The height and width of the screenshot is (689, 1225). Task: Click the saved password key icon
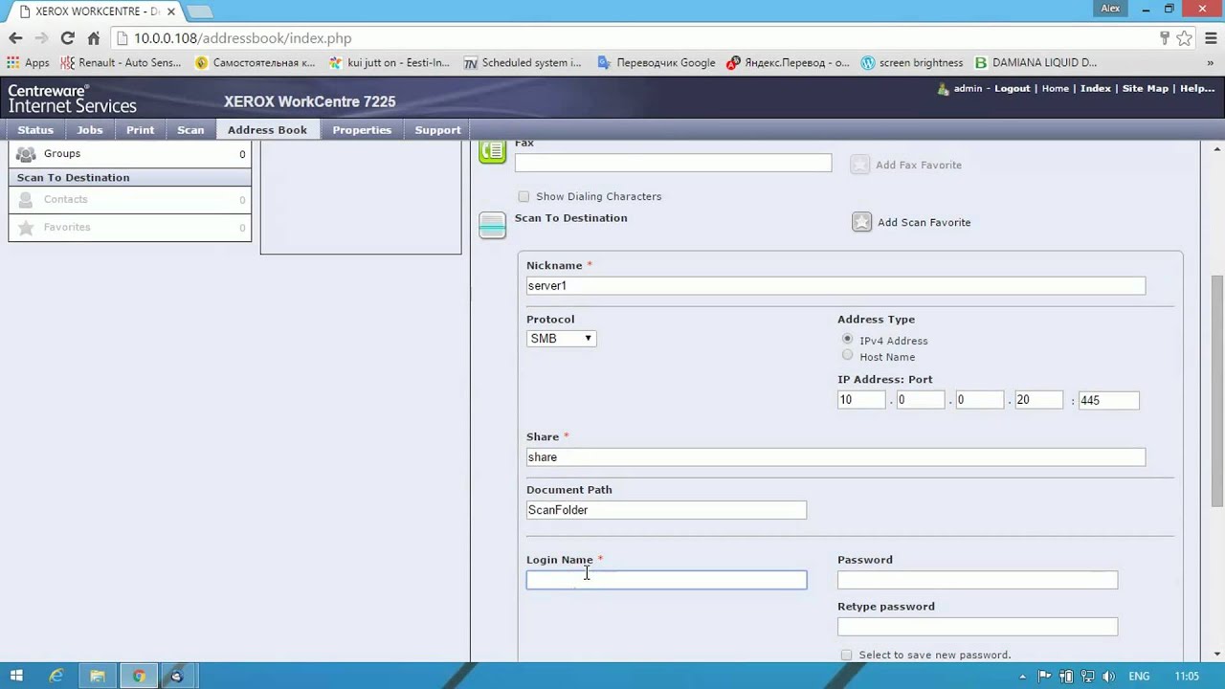(1165, 38)
